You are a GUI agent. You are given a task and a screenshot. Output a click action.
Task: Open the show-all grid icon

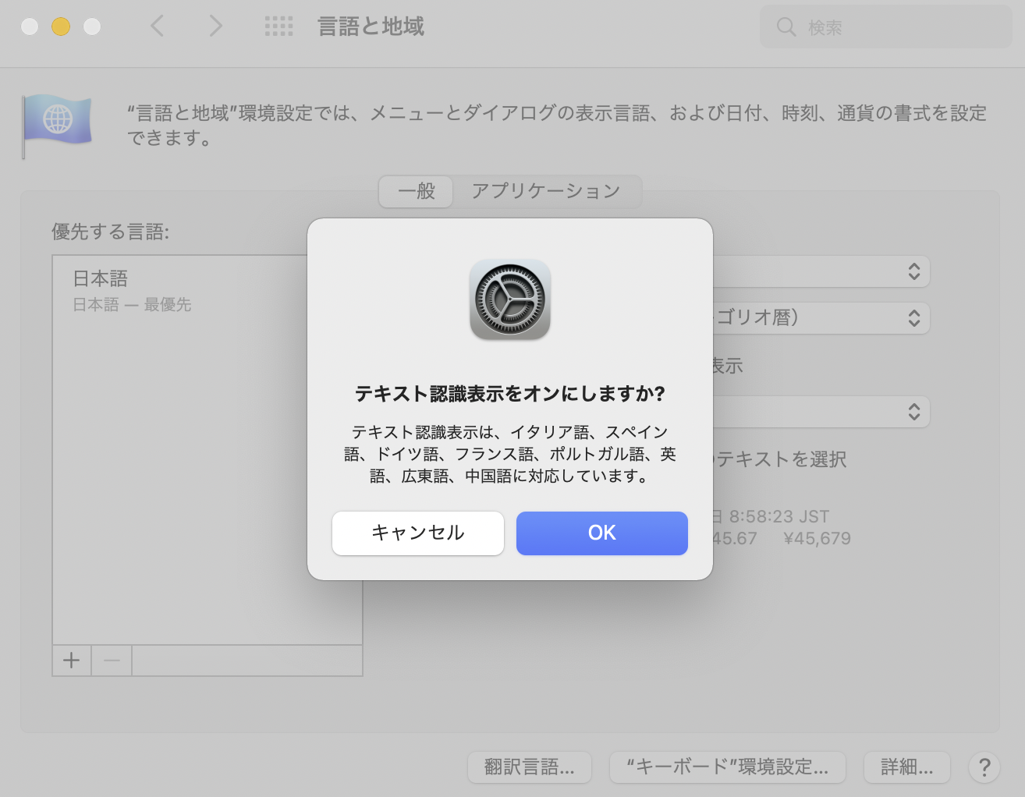coord(278,27)
